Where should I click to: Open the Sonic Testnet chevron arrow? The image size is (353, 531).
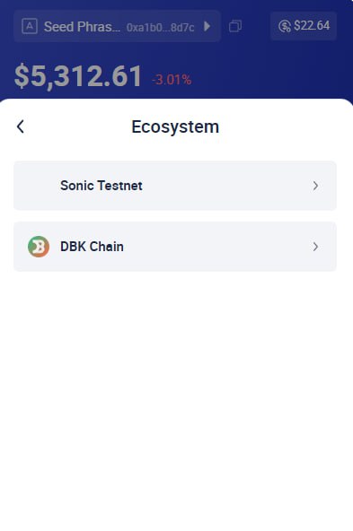tap(315, 186)
